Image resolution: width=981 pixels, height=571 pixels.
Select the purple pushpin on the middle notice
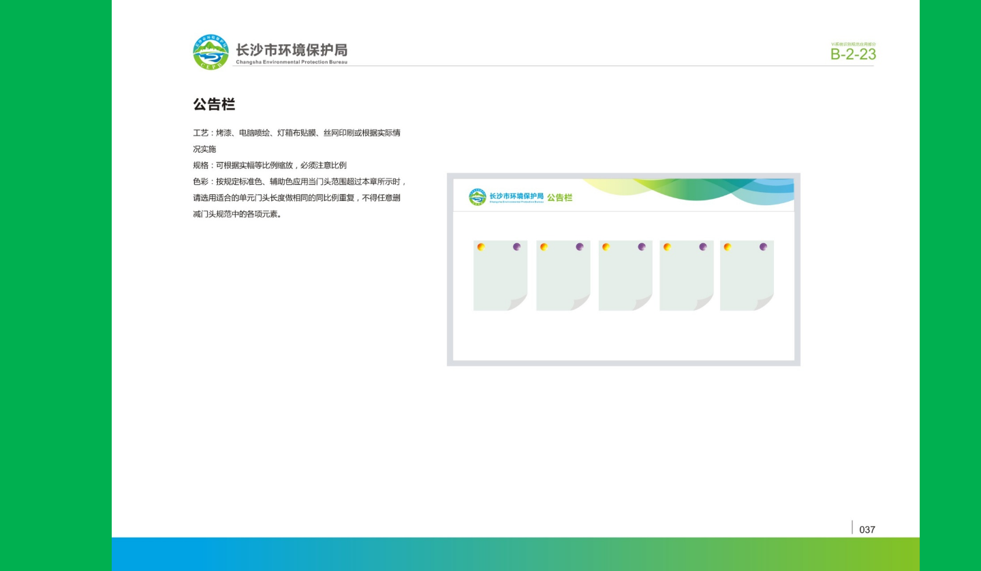(x=641, y=247)
